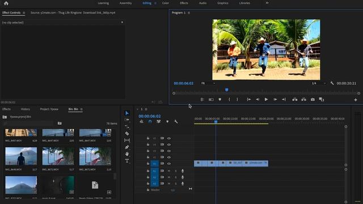363x204 pixels.
Task: Hide video track V1 with eye icon
Action: [x=169, y=164]
